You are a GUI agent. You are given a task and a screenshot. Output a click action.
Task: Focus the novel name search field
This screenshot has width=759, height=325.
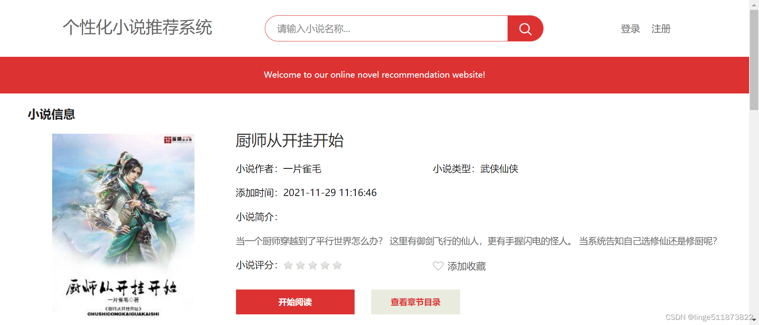click(x=387, y=28)
